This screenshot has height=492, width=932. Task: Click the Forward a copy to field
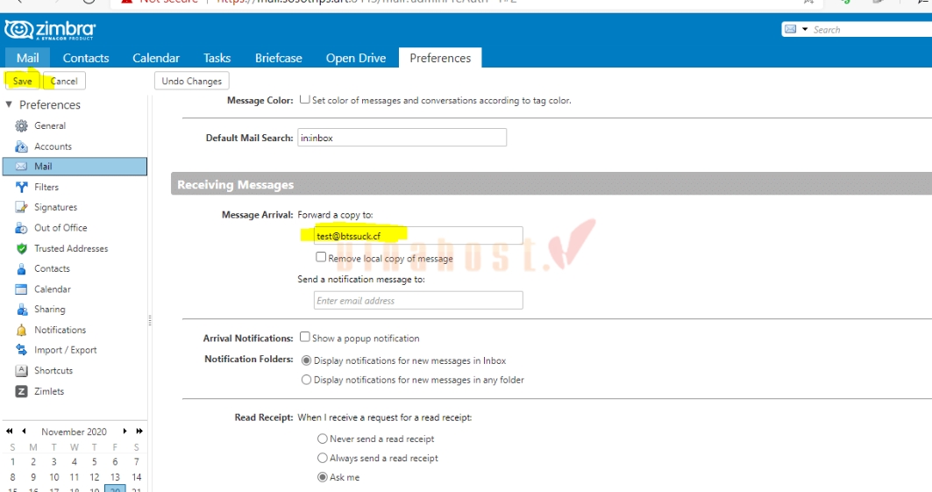point(418,236)
